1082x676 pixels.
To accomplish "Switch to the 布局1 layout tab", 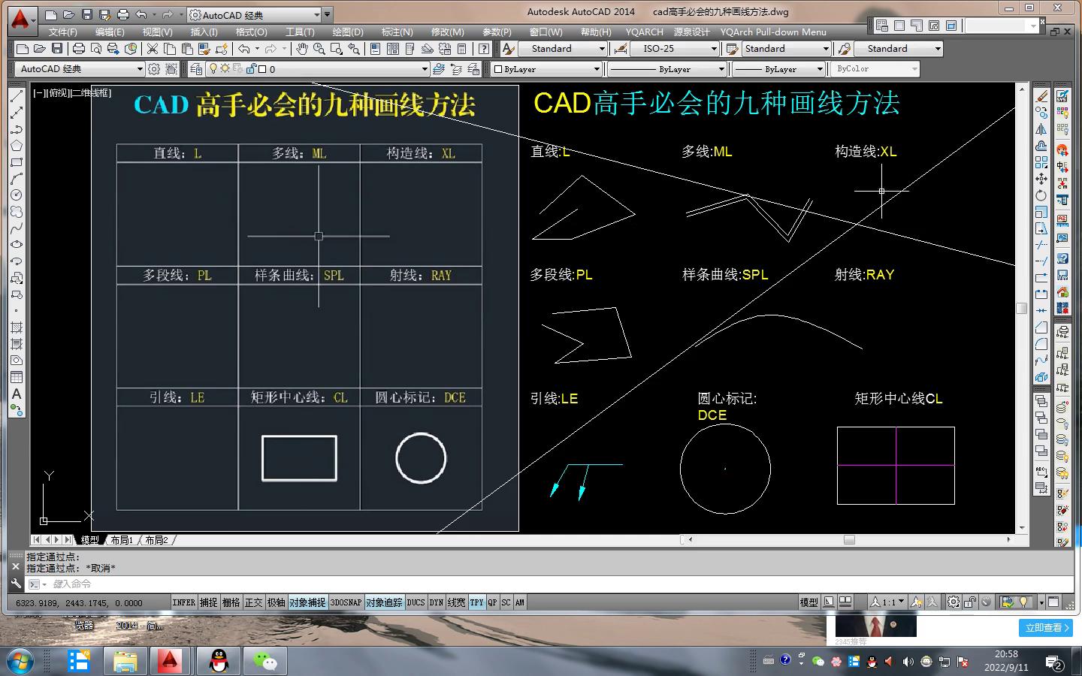I will [x=122, y=540].
